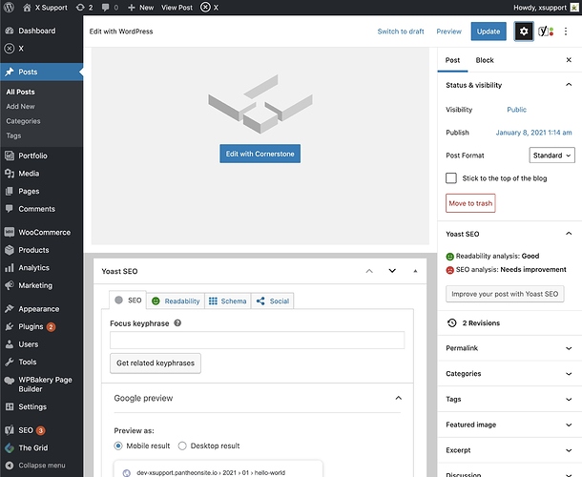Click Switch to draft
Image resolution: width=582 pixels, height=477 pixels.
[x=401, y=31]
